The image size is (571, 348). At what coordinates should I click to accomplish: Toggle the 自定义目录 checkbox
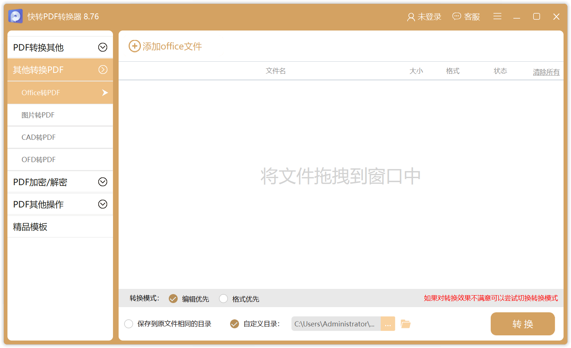click(234, 324)
